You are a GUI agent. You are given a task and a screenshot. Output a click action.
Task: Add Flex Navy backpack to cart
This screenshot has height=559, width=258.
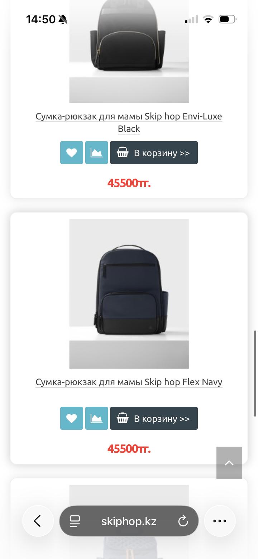(x=154, y=418)
